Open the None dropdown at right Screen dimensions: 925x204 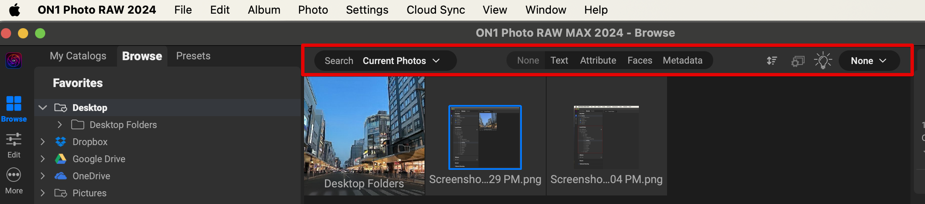(x=869, y=61)
